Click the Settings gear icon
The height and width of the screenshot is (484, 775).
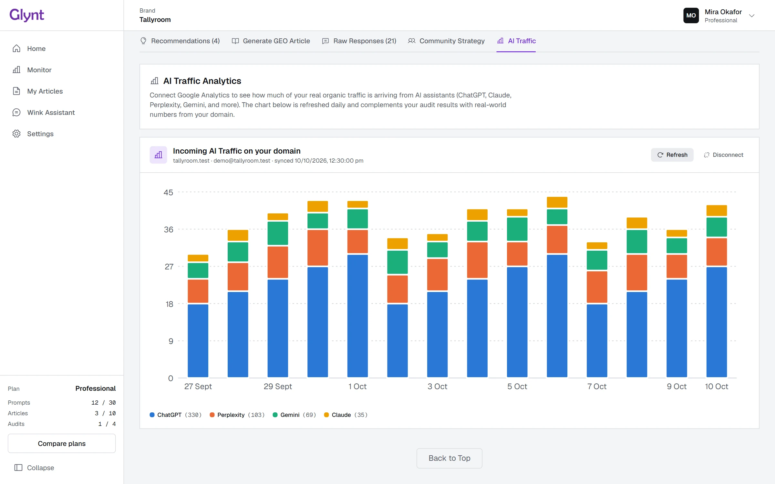point(16,134)
